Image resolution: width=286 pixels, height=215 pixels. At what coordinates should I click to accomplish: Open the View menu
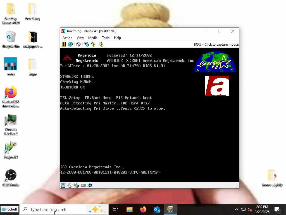click(80, 38)
